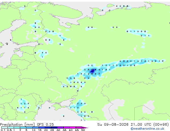Click the legend label '40'
The image size is (170, 131).
(x=71, y=130)
